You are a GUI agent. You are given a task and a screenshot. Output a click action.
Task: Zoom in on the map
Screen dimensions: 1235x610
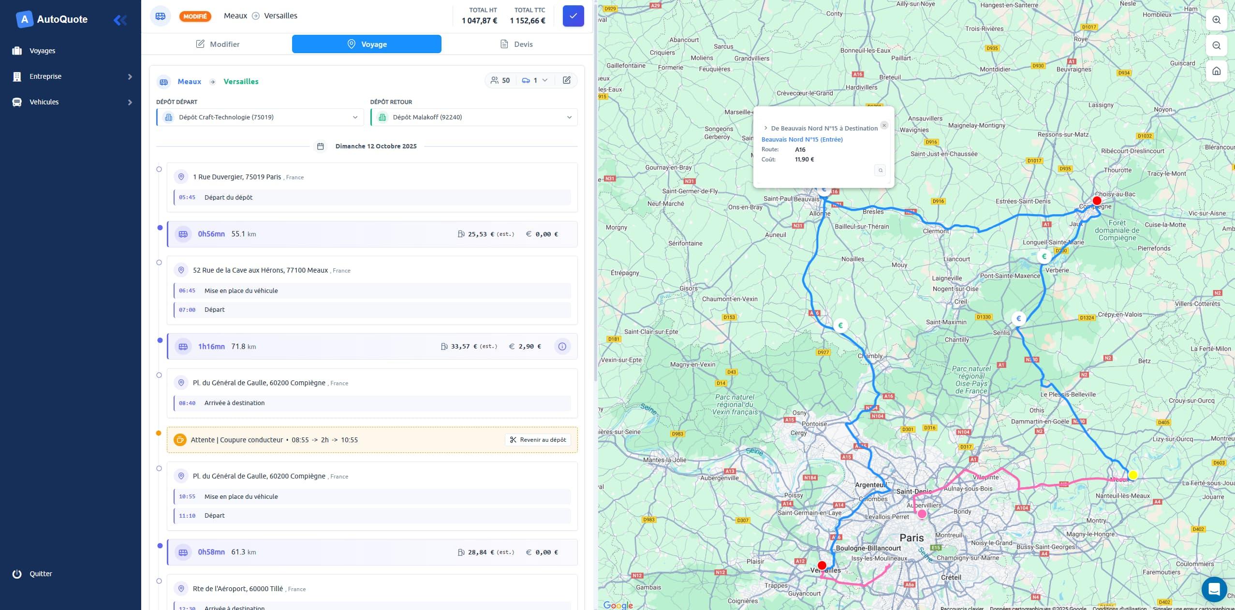tap(1216, 20)
